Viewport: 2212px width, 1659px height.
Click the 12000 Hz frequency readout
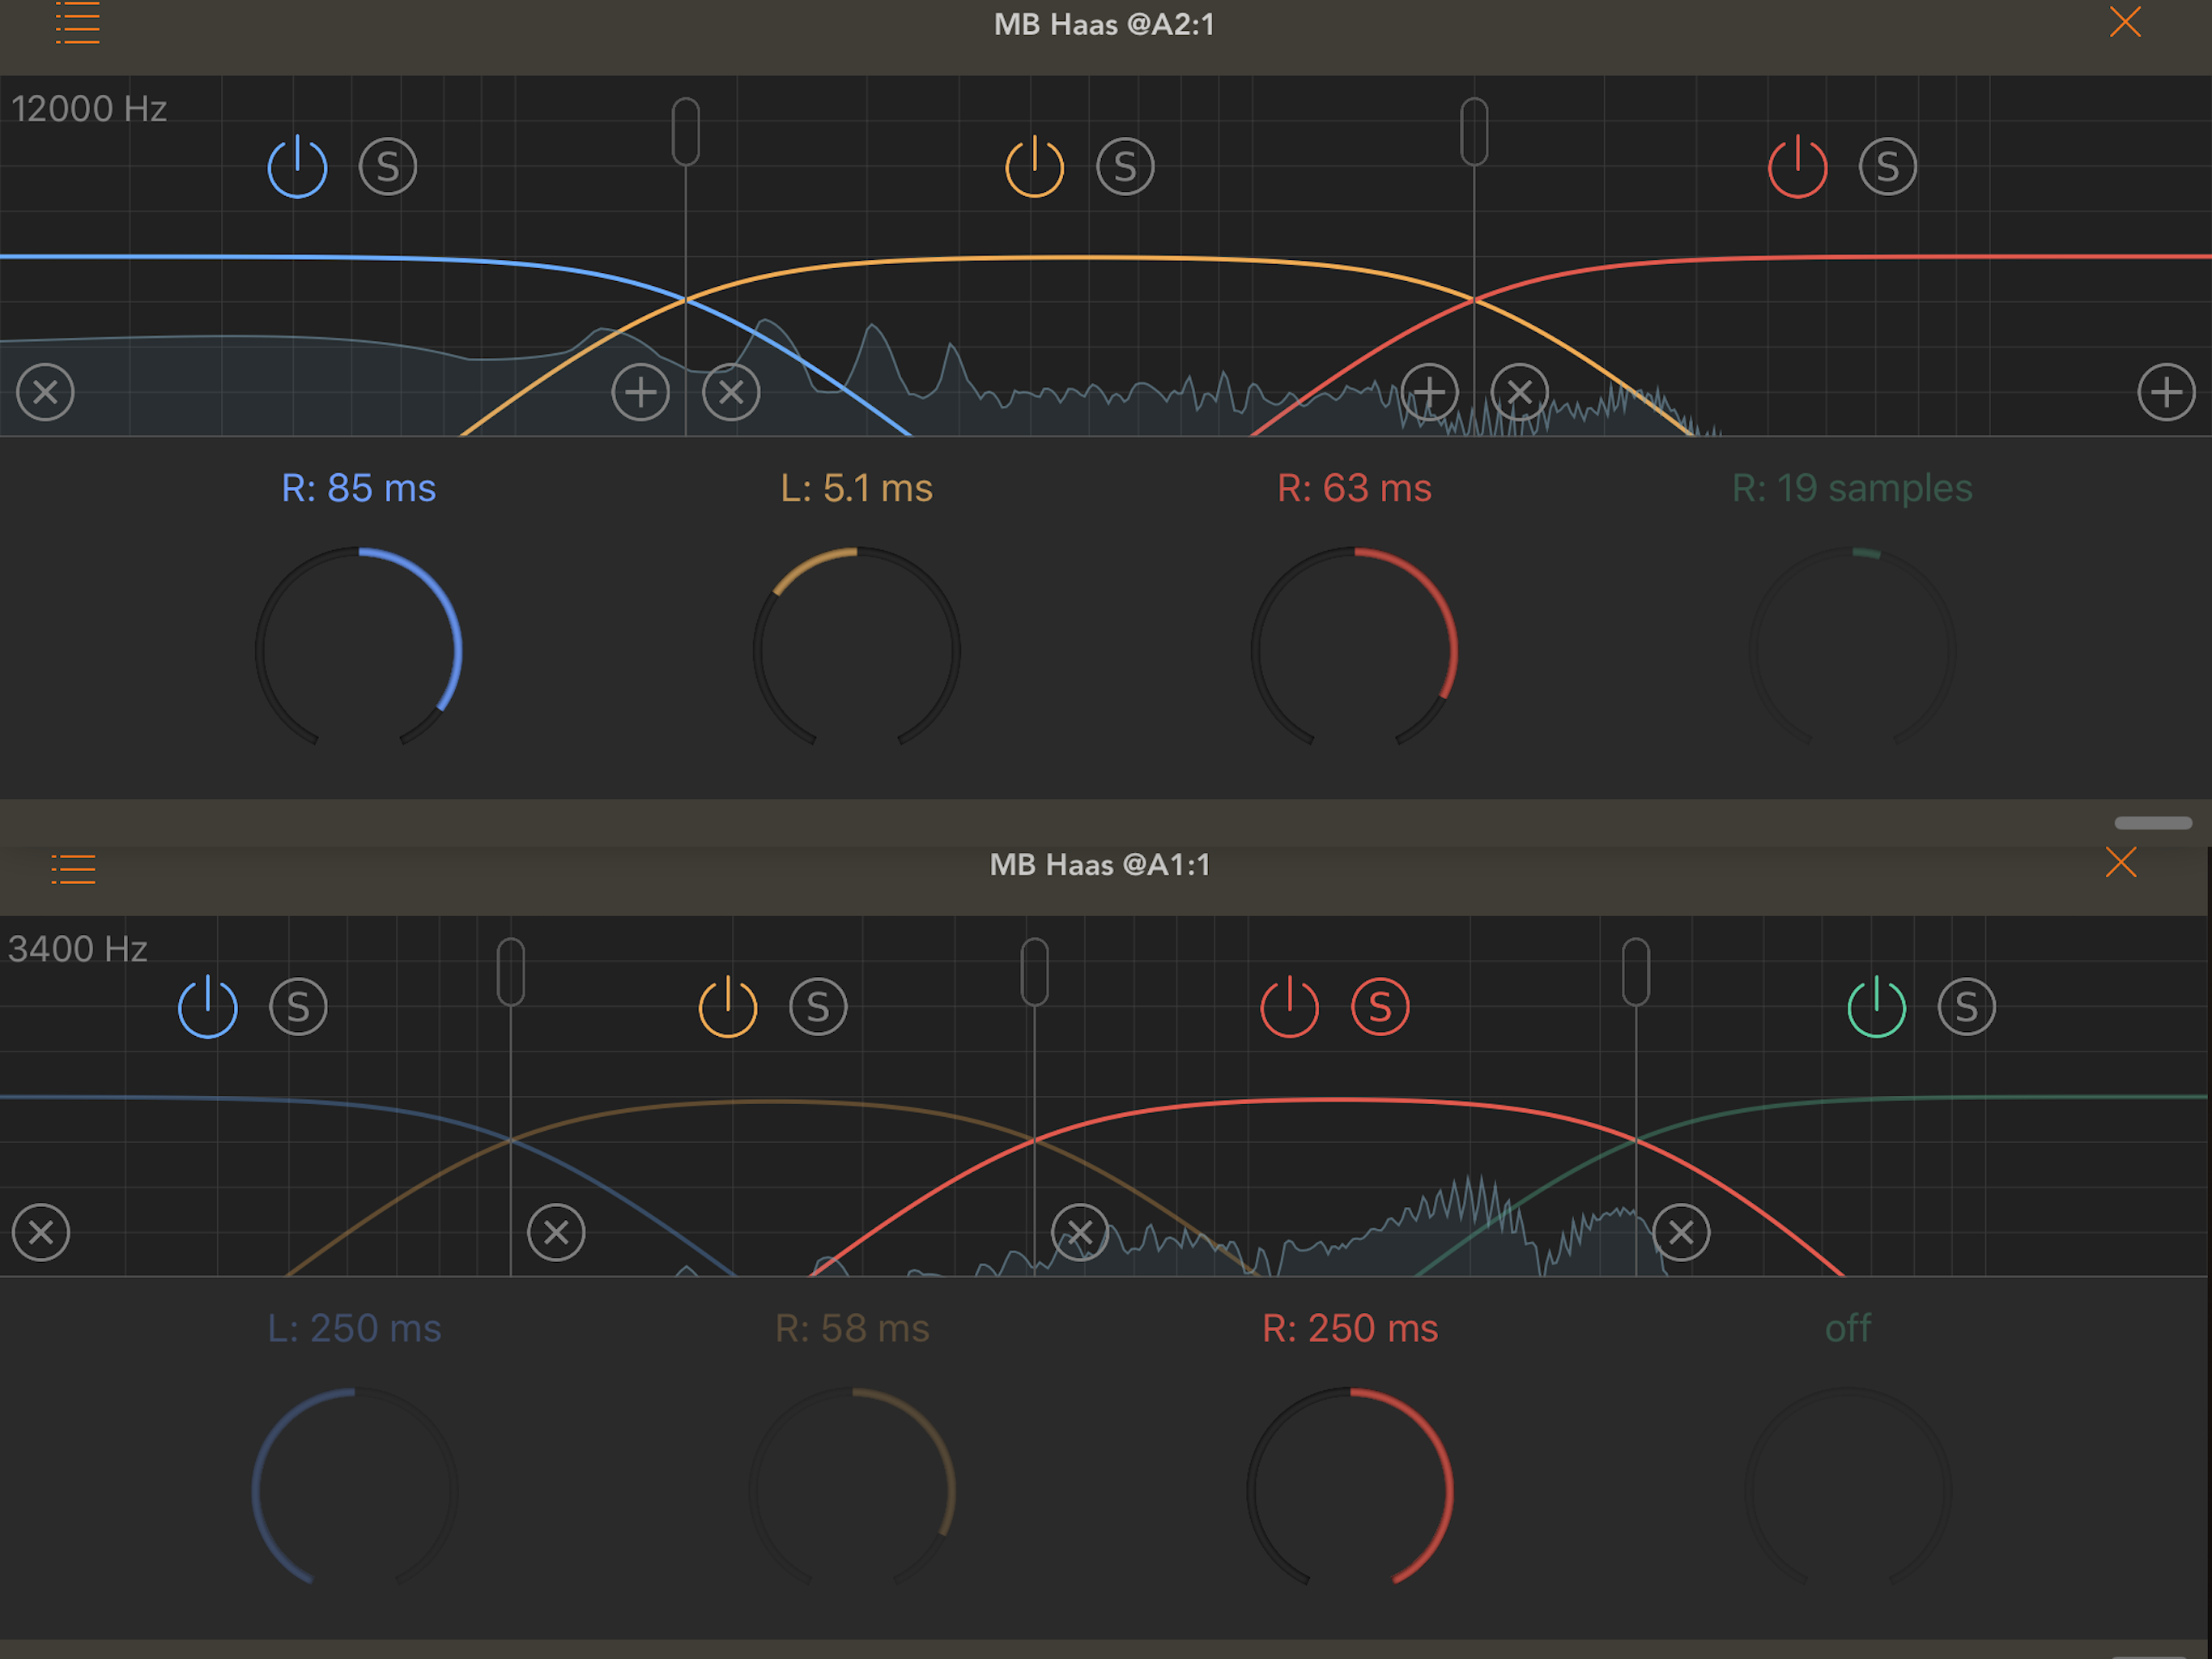pyautogui.click(x=89, y=109)
